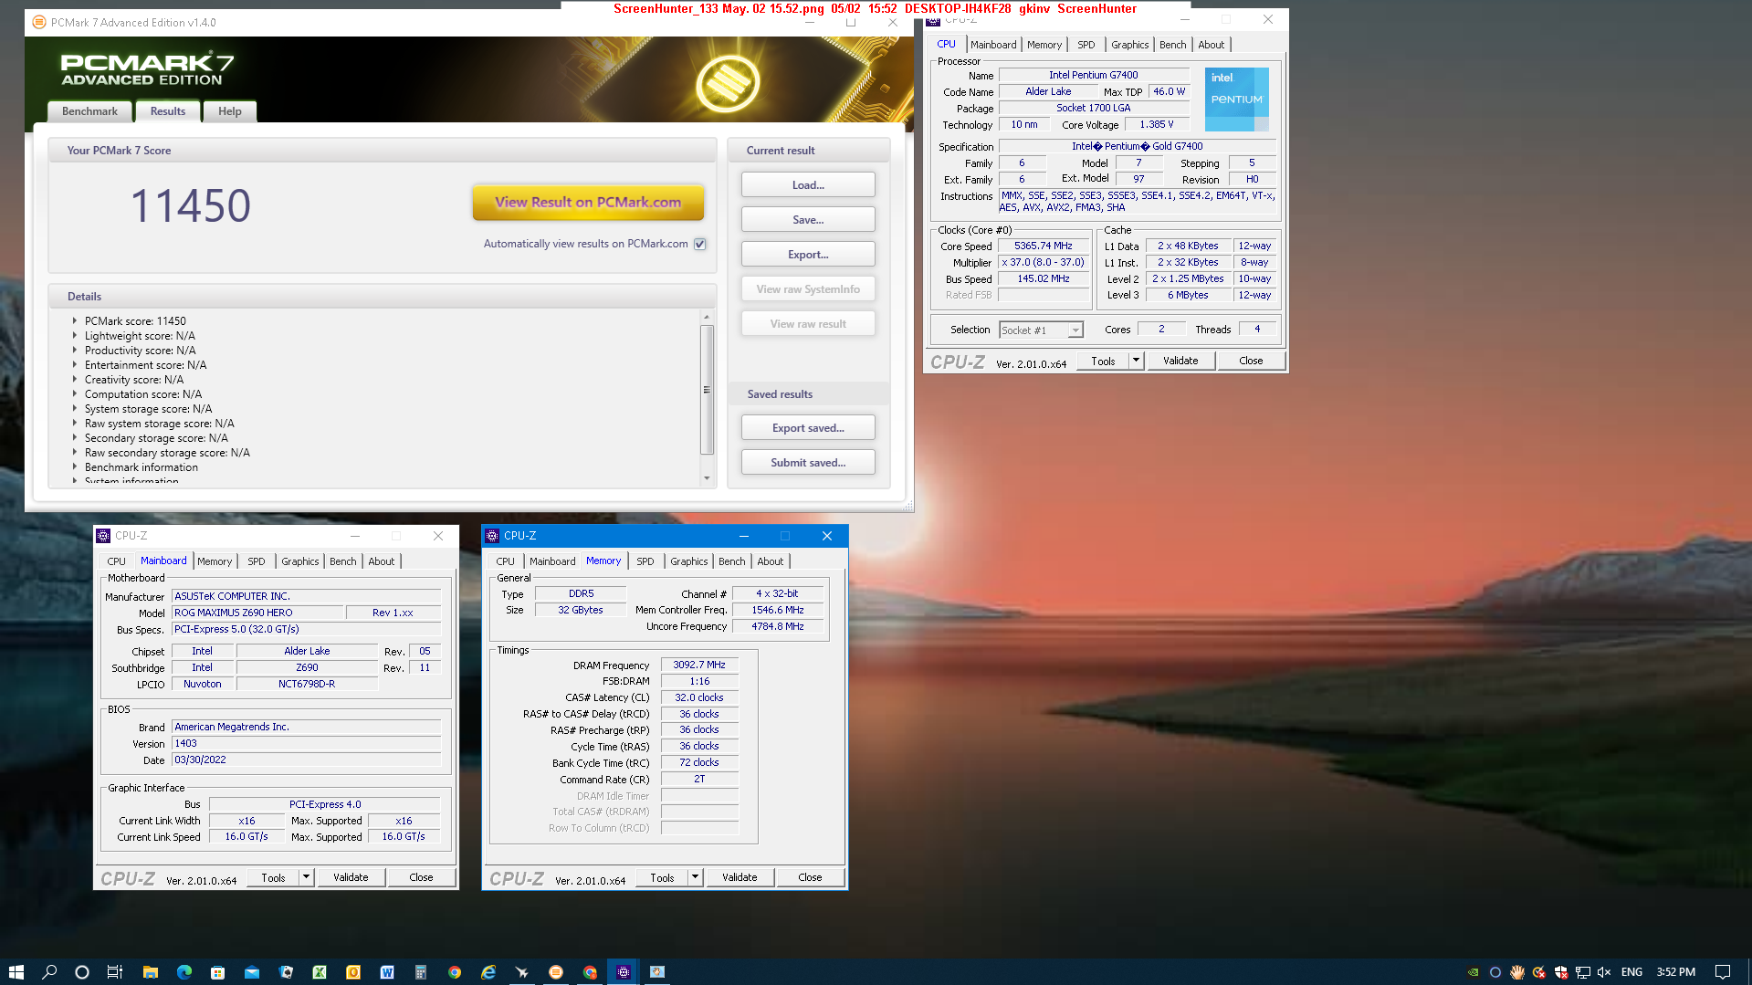Open Microsoft Store taskbar icon

tap(217, 972)
